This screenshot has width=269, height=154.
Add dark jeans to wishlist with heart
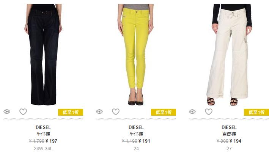(23, 112)
